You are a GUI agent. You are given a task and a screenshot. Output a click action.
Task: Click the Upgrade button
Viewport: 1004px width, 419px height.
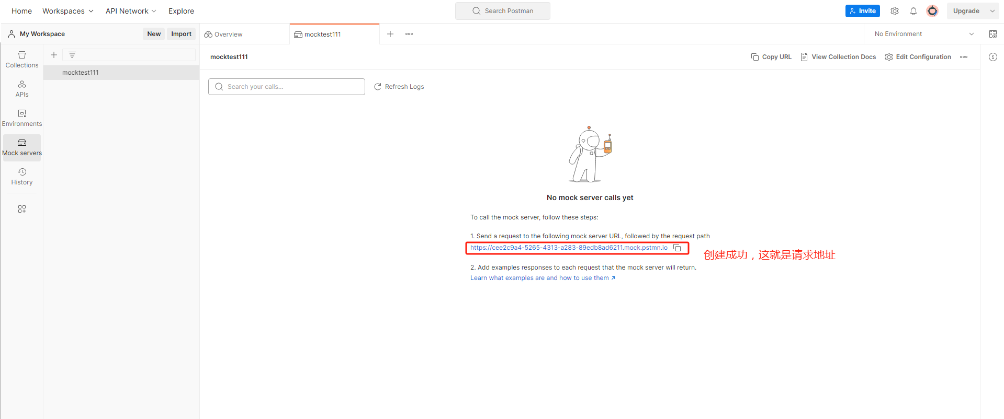click(966, 11)
